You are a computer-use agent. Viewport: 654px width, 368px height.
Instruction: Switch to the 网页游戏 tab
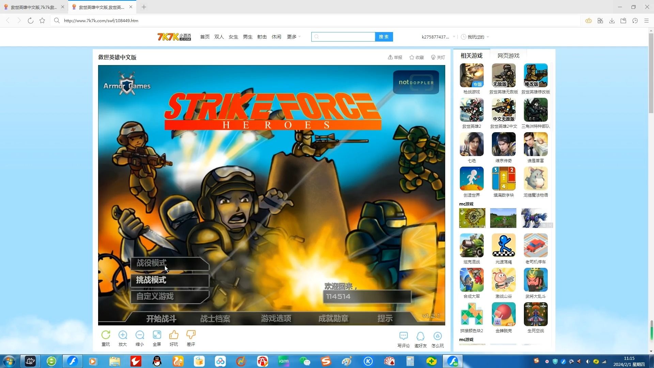(508, 56)
